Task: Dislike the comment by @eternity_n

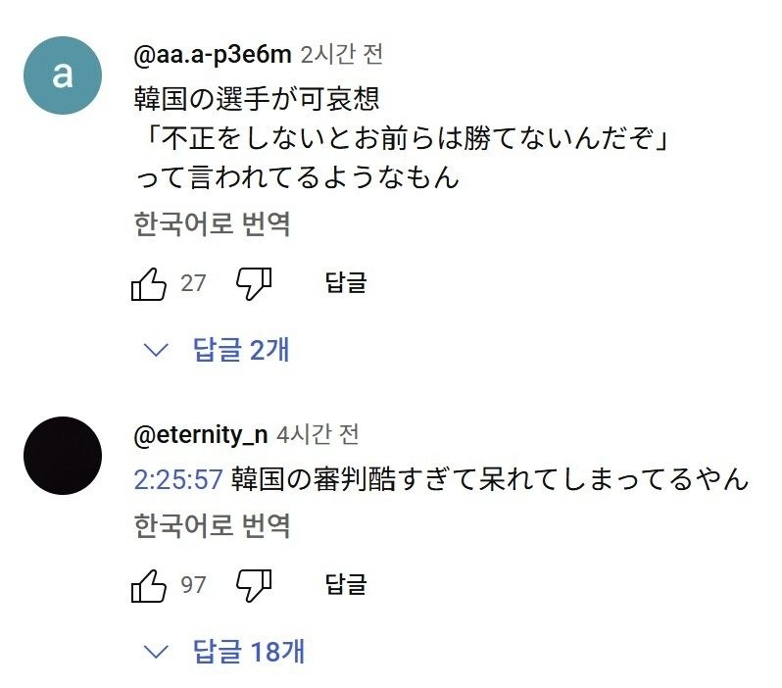Action: (254, 585)
